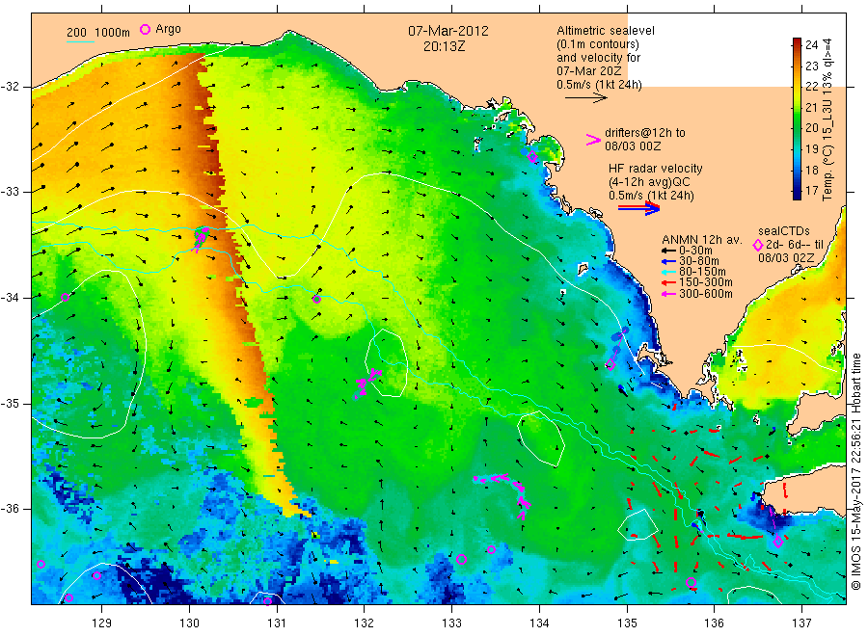Click the 129 longitude axis label
868x636 pixels.
[102, 623]
